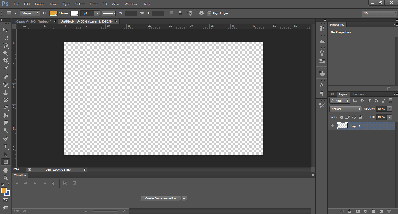Screen dimensions: 398x214
Task: Toggle lock all for the layer
Action: [x=361, y=117]
